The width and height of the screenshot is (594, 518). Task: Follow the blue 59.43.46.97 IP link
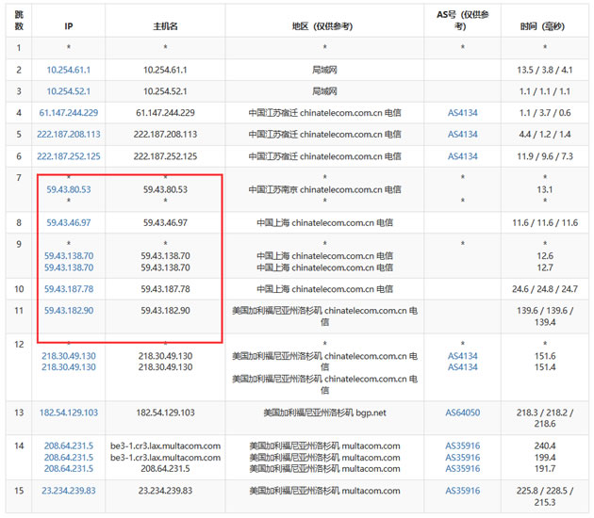click(x=69, y=223)
